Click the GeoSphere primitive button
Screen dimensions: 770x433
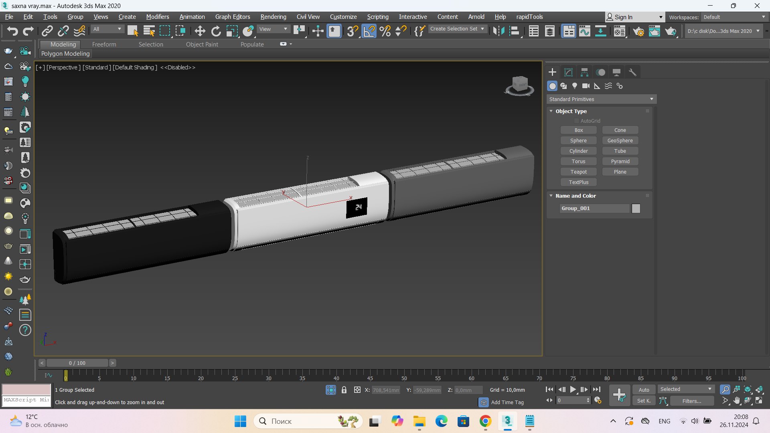pyautogui.click(x=620, y=140)
